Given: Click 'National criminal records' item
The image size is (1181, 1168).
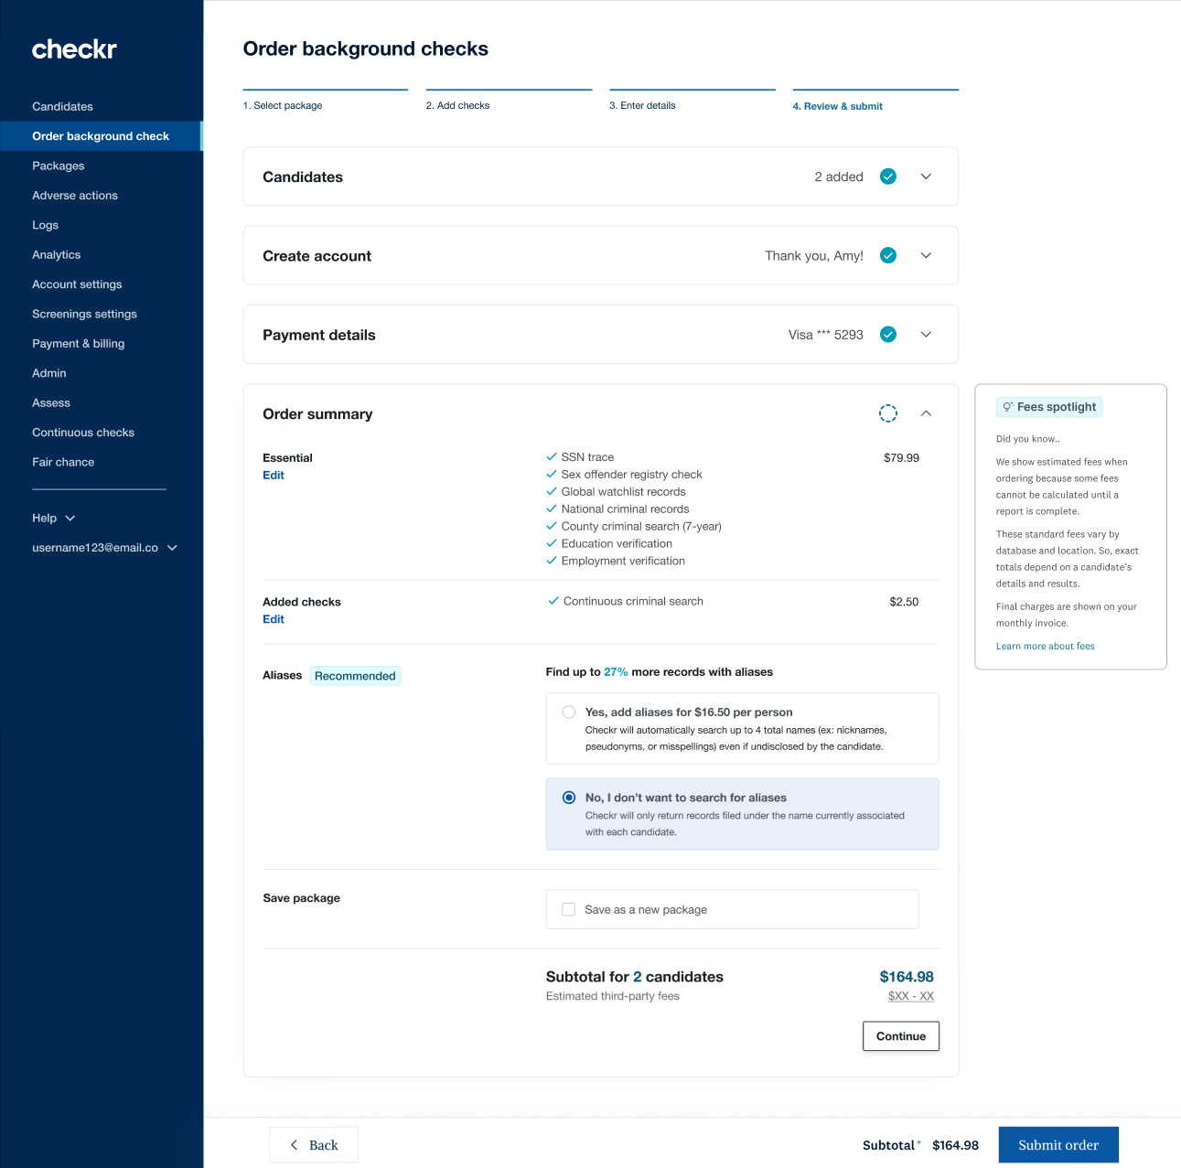Looking at the screenshot, I should pos(626,509).
